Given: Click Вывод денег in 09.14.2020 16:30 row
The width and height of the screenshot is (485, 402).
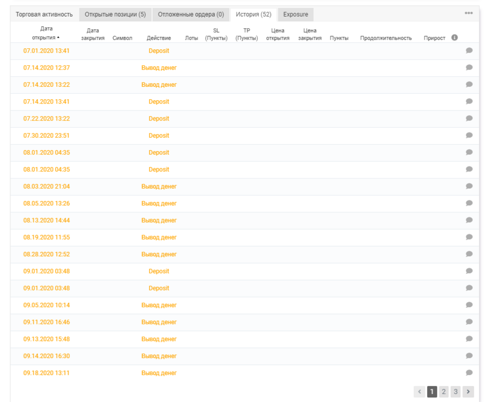Looking at the screenshot, I should pyautogui.click(x=159, y=356).
